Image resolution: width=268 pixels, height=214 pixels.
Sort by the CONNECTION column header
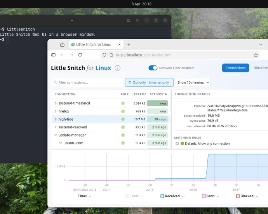pos(65,94)
